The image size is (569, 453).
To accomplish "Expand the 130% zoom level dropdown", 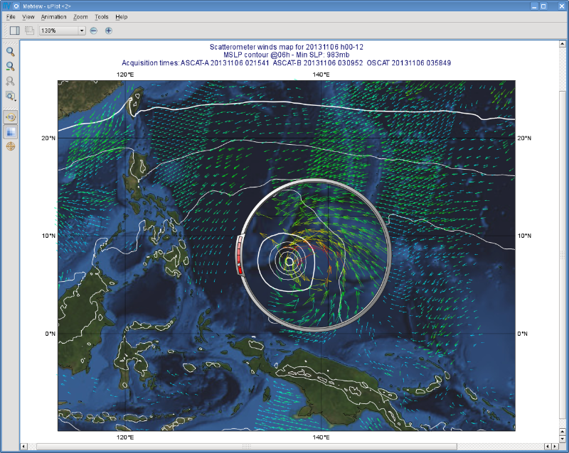I will 82,31.
